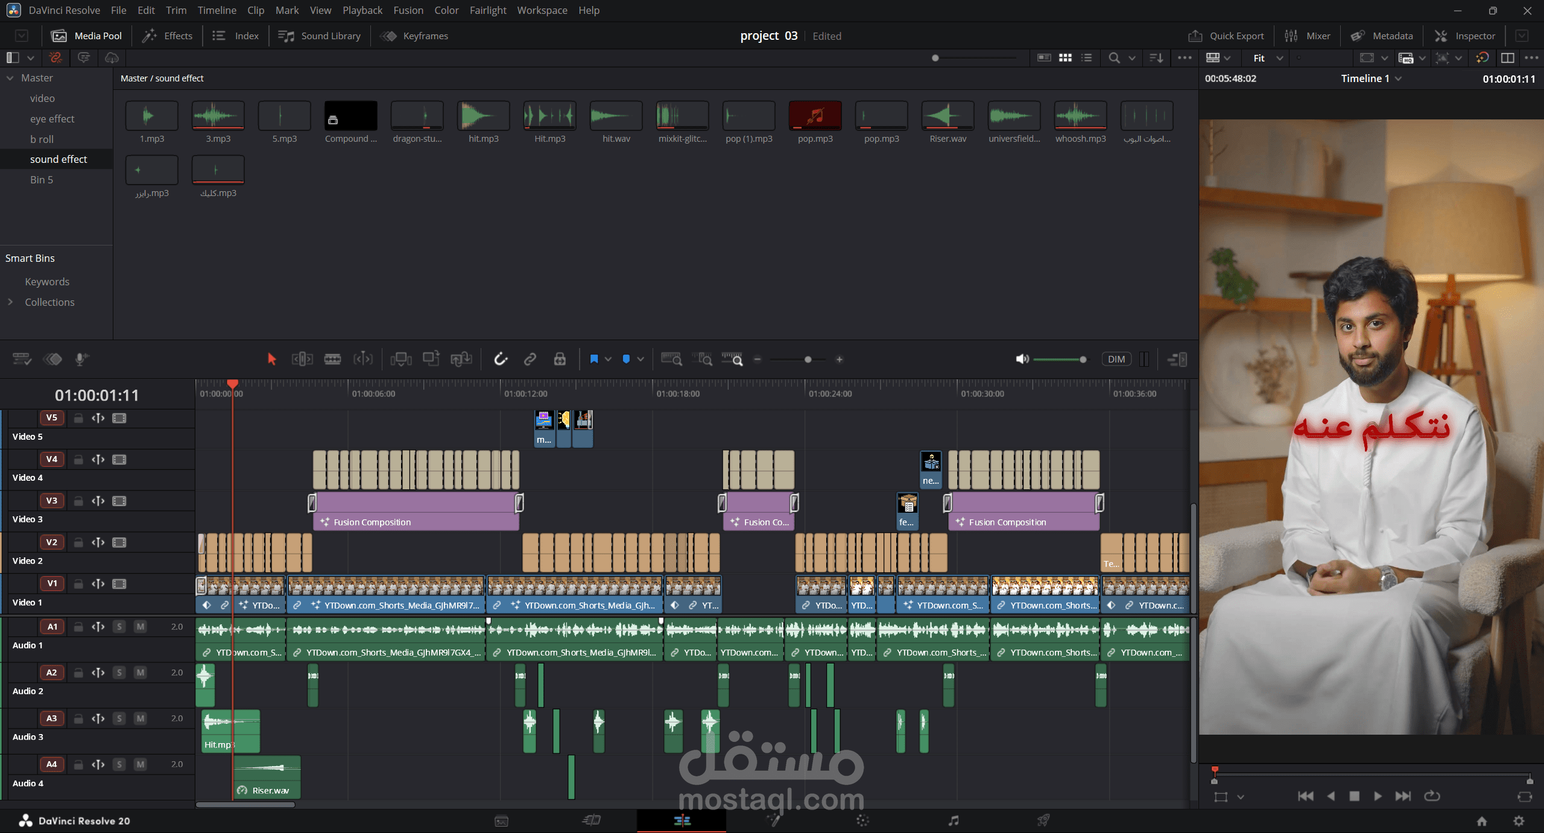Open the Inspector panel

coord(1464,36)
